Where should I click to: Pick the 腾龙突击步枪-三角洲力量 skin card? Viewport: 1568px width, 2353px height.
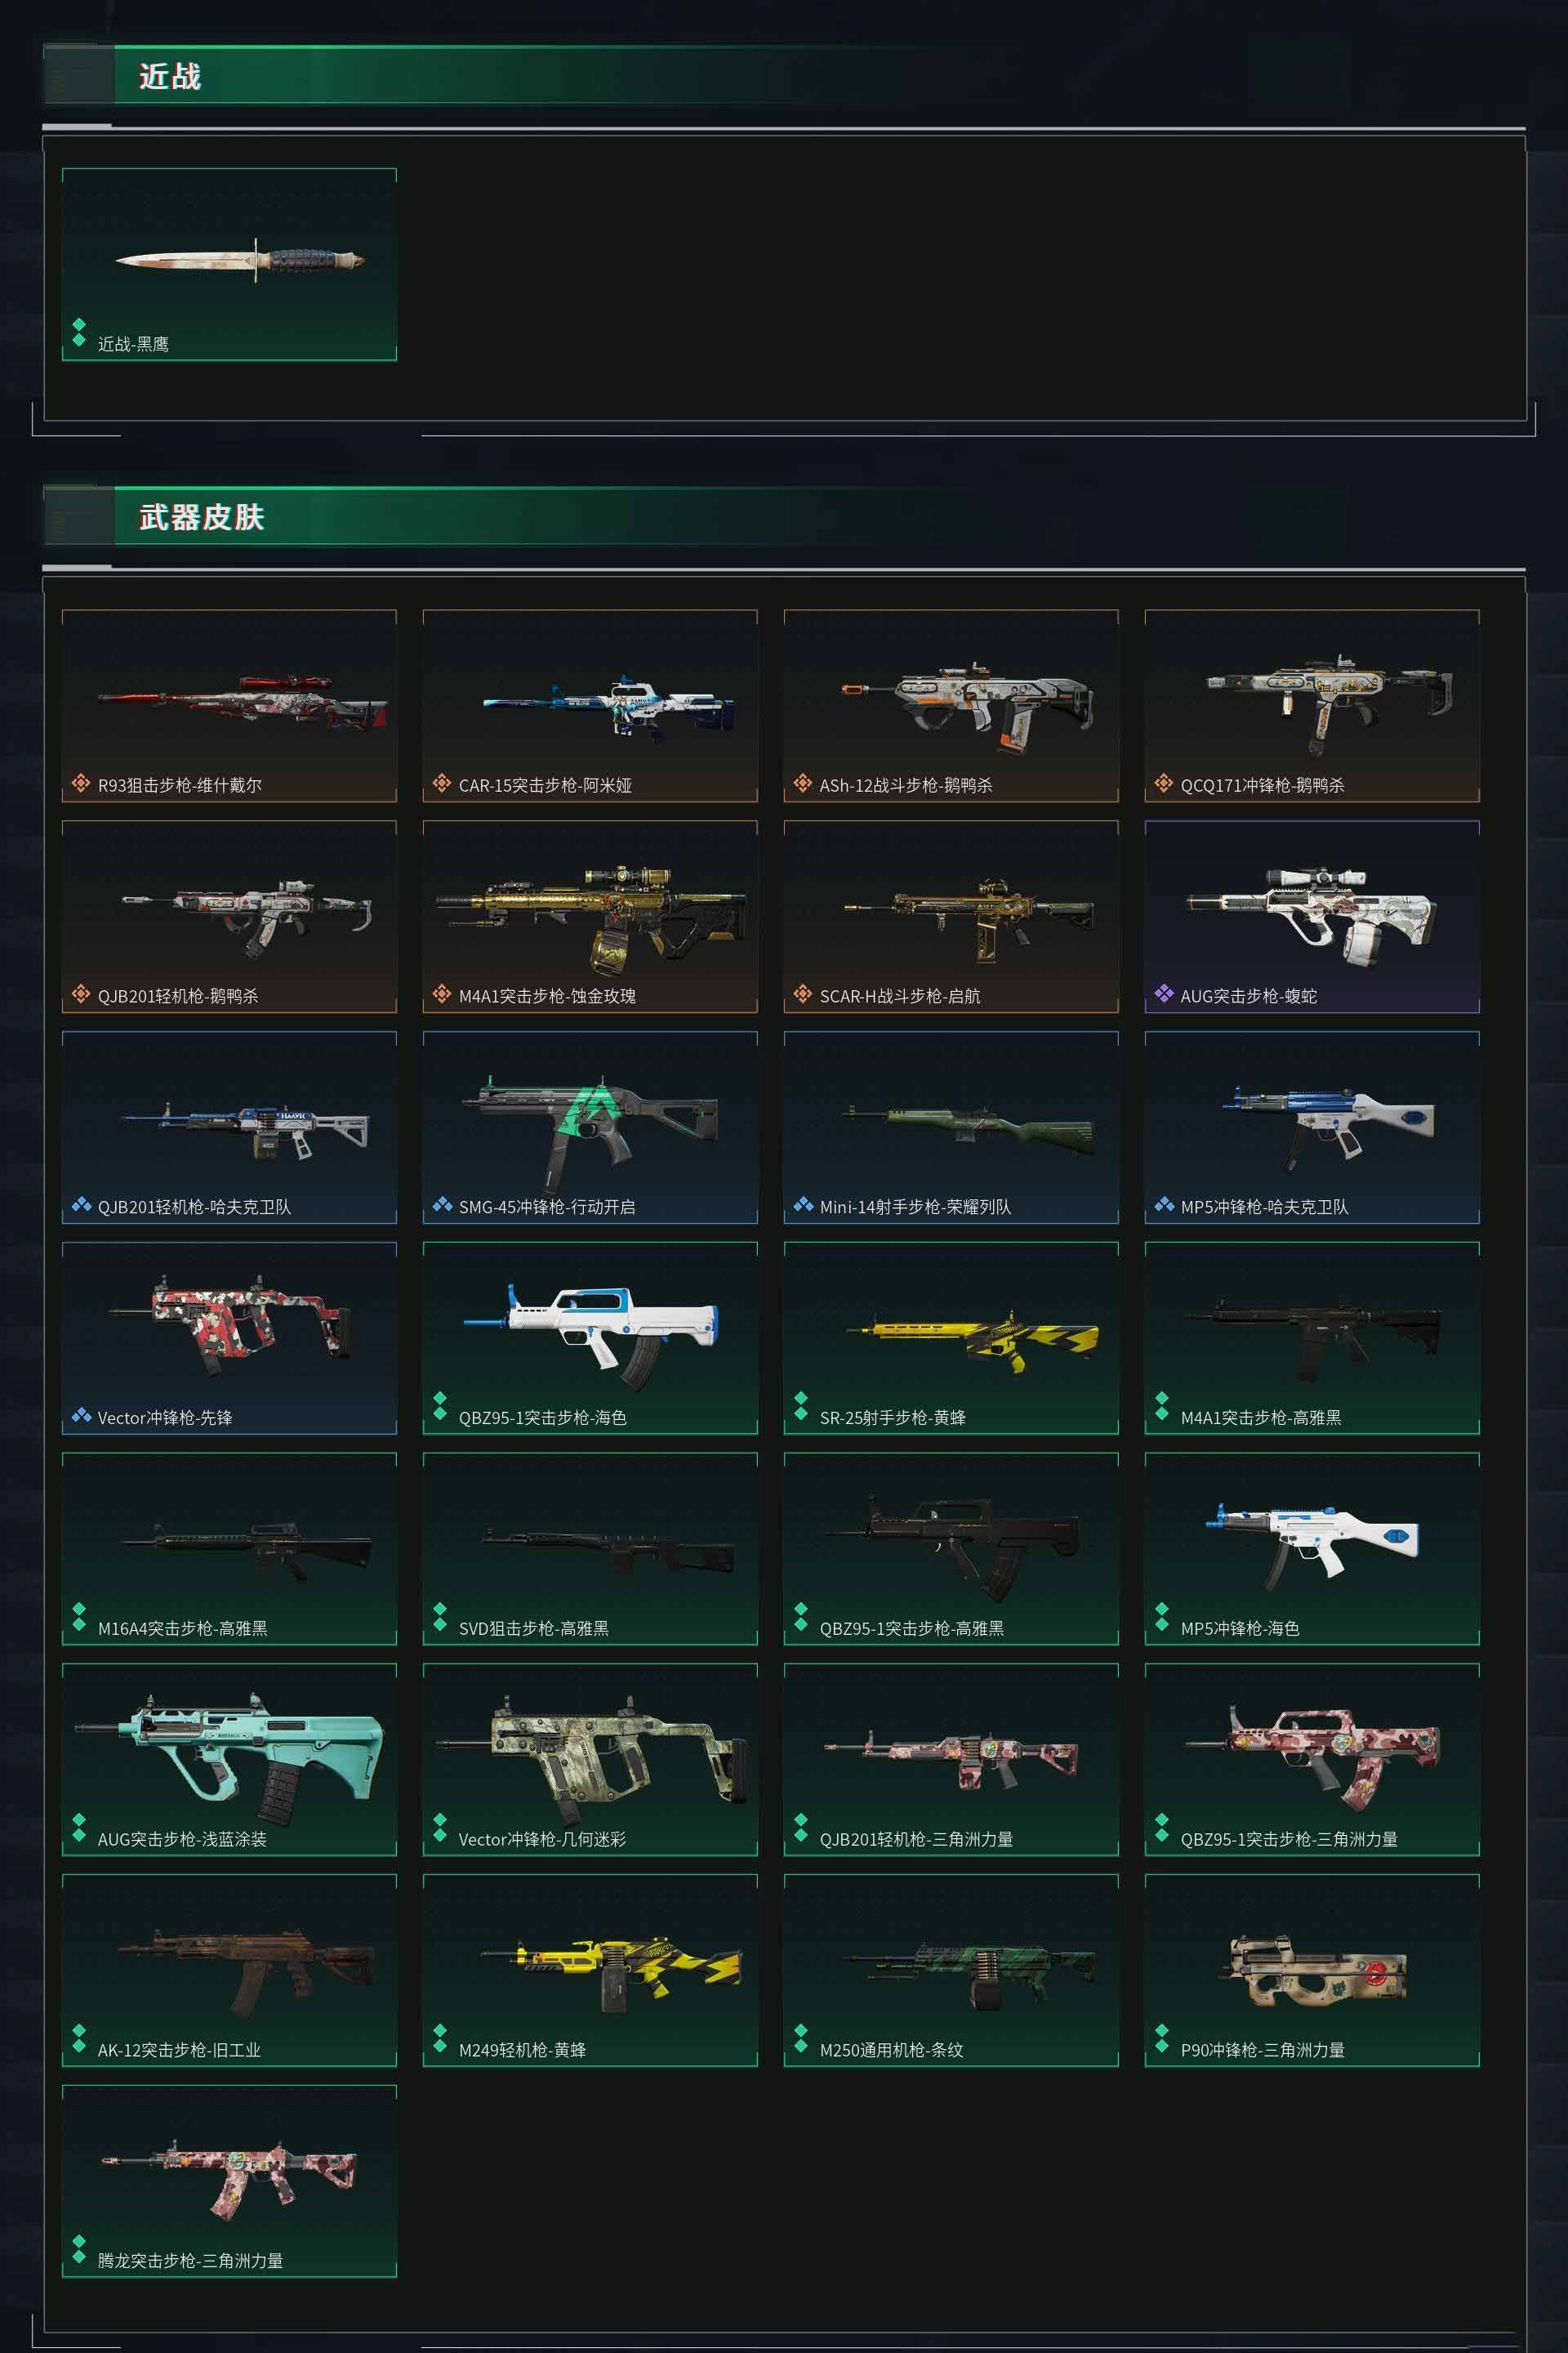229,2181
